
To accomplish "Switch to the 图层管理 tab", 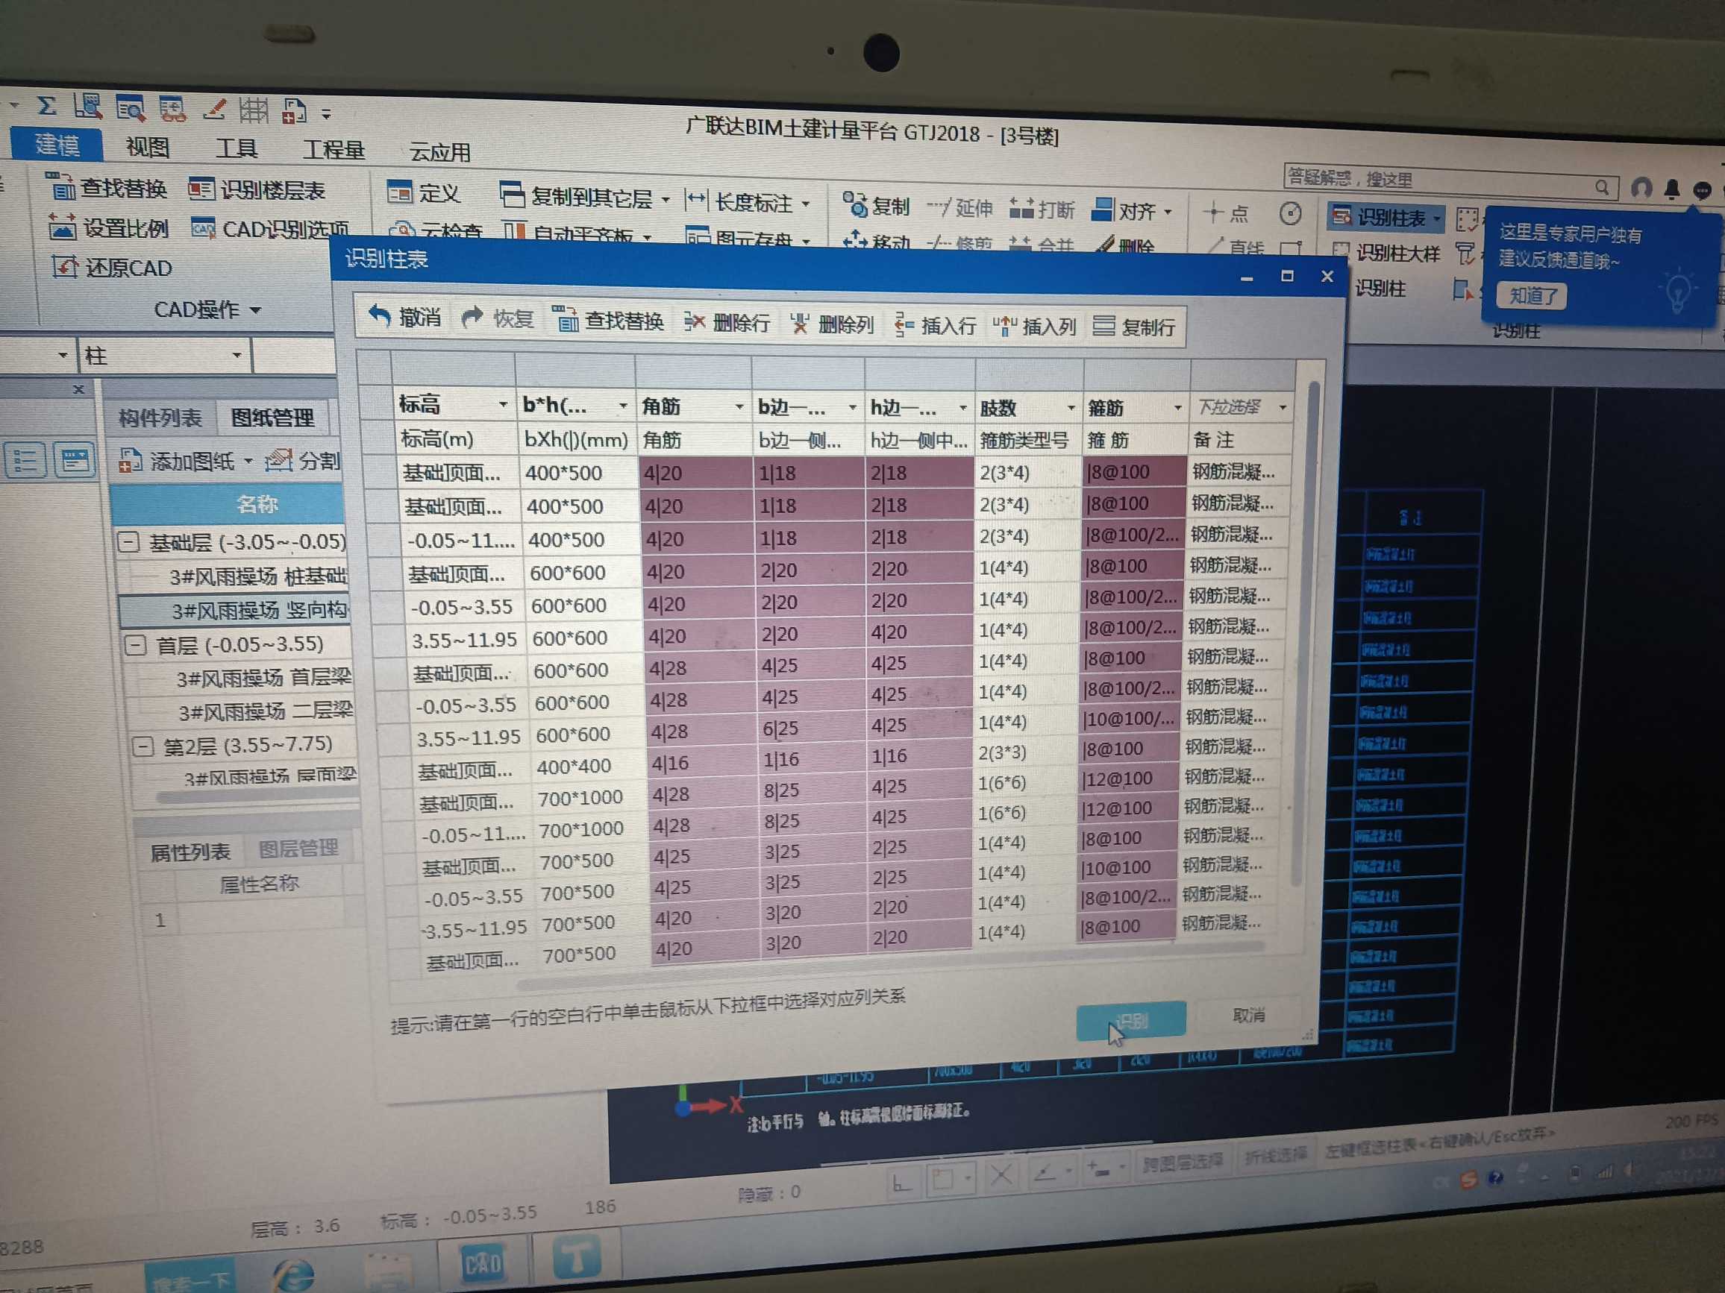I will [x=298, y=848].
